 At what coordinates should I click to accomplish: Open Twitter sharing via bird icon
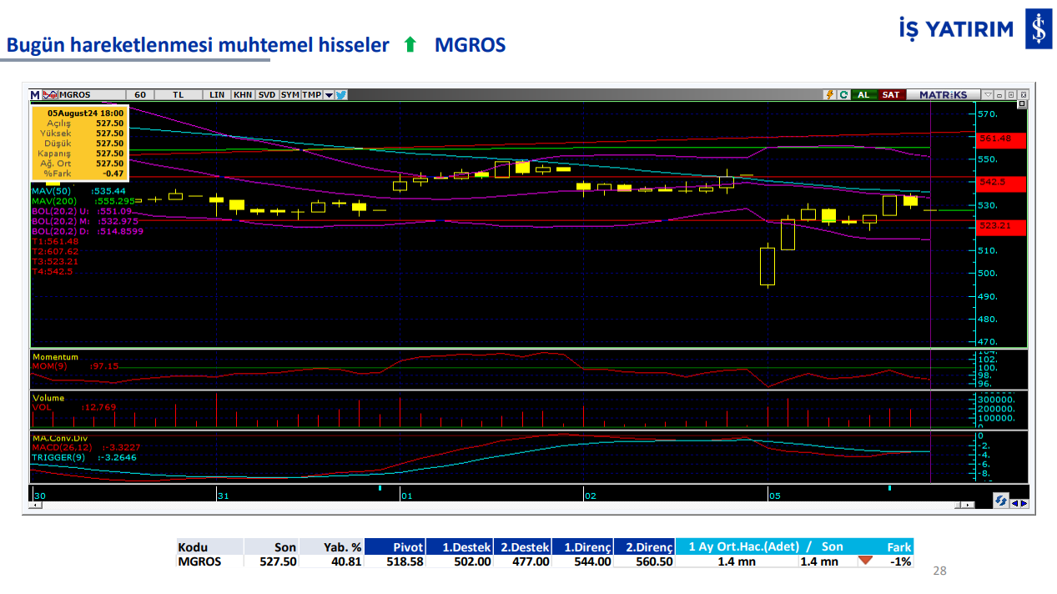click(x=340, y=94)
